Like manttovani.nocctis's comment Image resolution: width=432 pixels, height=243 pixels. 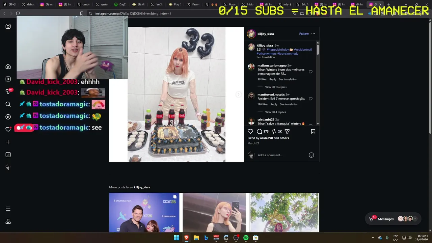coord(311,99)
